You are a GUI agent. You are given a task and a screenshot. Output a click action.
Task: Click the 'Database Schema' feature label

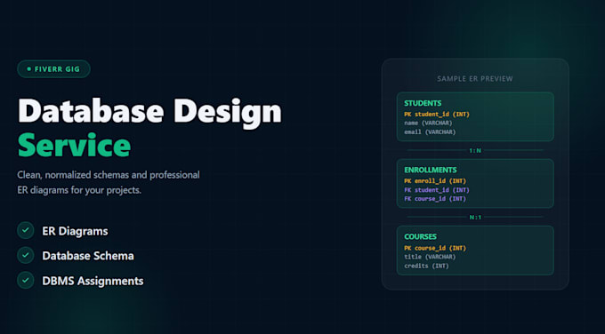pyautogui.click(x=88, y=256)
